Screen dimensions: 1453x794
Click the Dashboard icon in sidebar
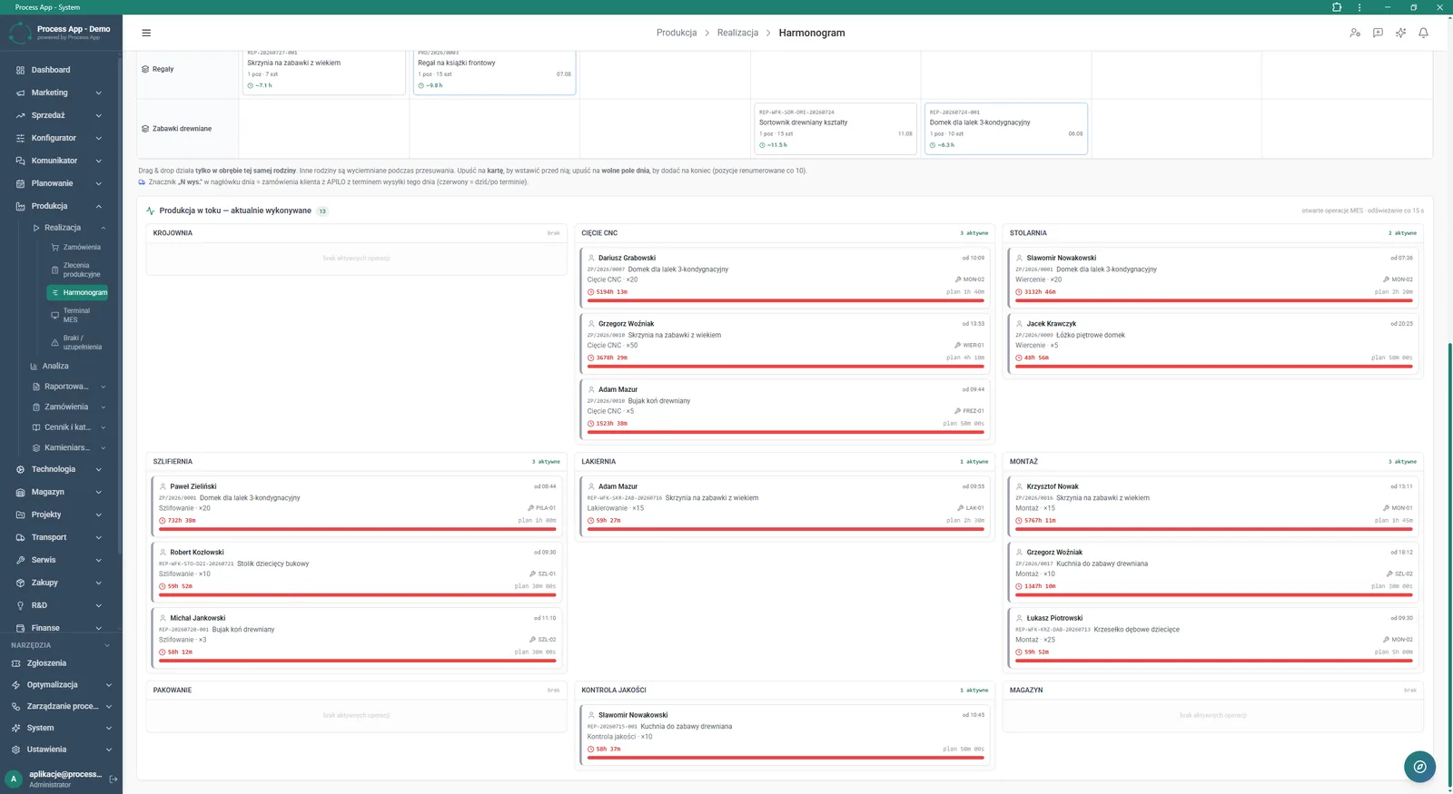[20, 70]
